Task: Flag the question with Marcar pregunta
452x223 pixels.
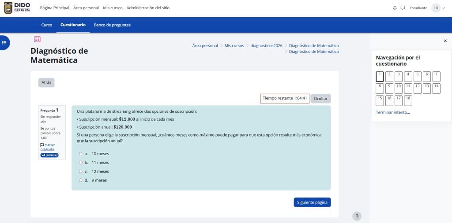Action: point(49,147)
